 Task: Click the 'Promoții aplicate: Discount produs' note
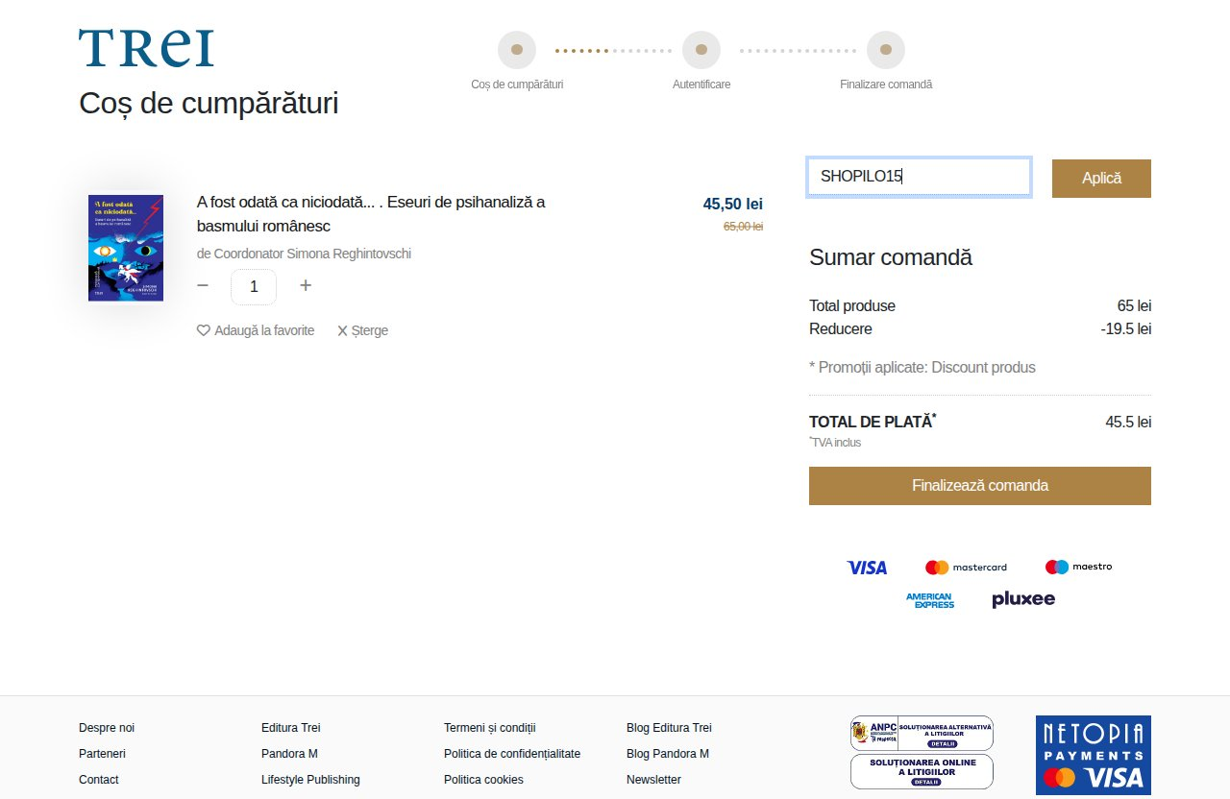click(922, 368)
